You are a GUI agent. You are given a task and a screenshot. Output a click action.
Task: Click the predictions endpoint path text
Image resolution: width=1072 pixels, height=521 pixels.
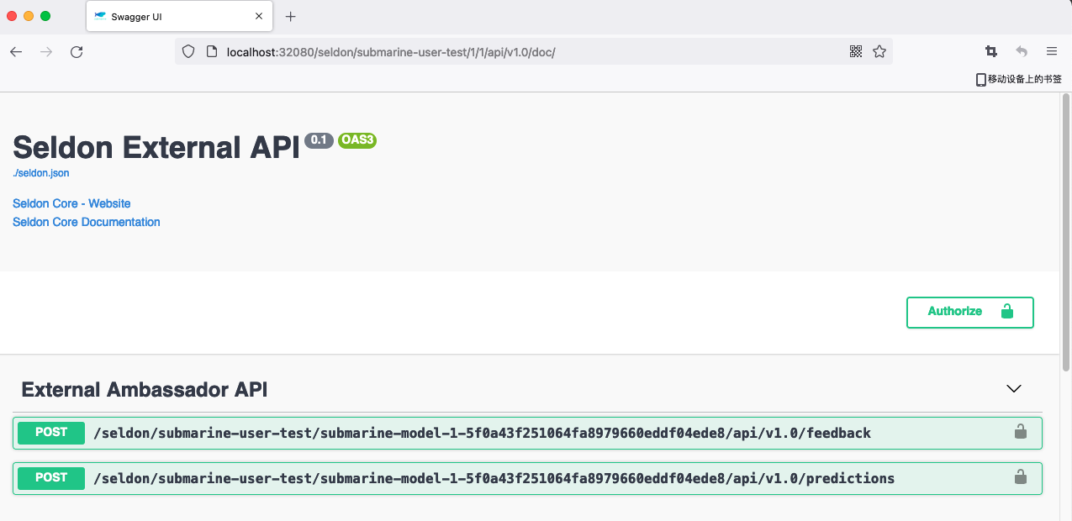point(494,478)
